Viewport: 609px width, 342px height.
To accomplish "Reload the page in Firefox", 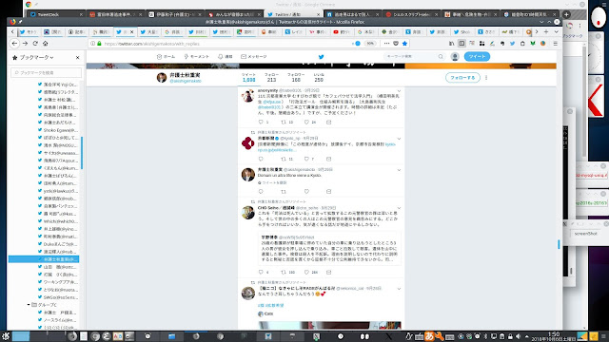I will (x=35, y=44).
